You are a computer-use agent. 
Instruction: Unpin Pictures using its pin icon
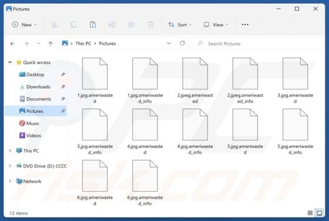63,111
